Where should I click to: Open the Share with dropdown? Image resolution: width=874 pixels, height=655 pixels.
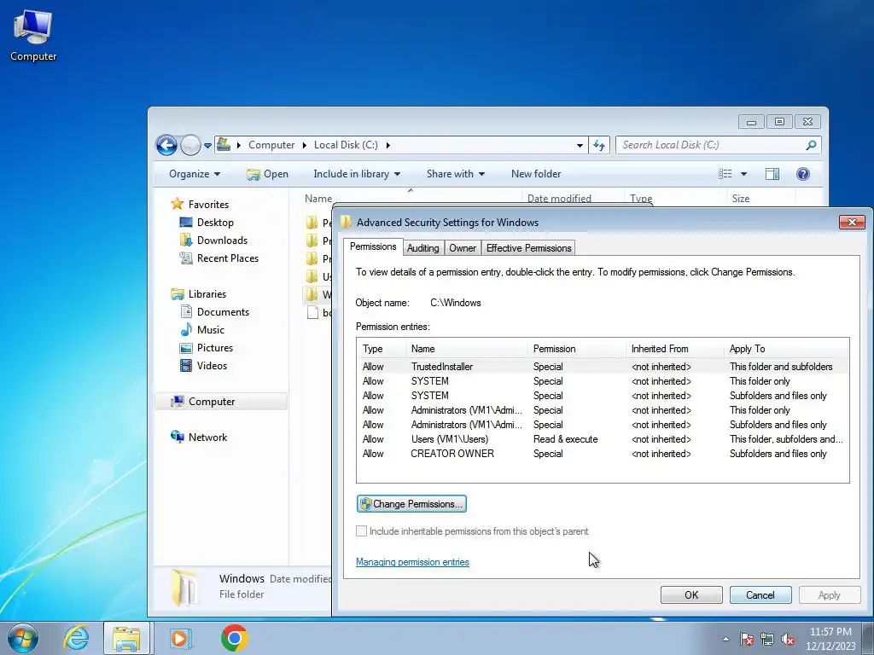point(456,174)
